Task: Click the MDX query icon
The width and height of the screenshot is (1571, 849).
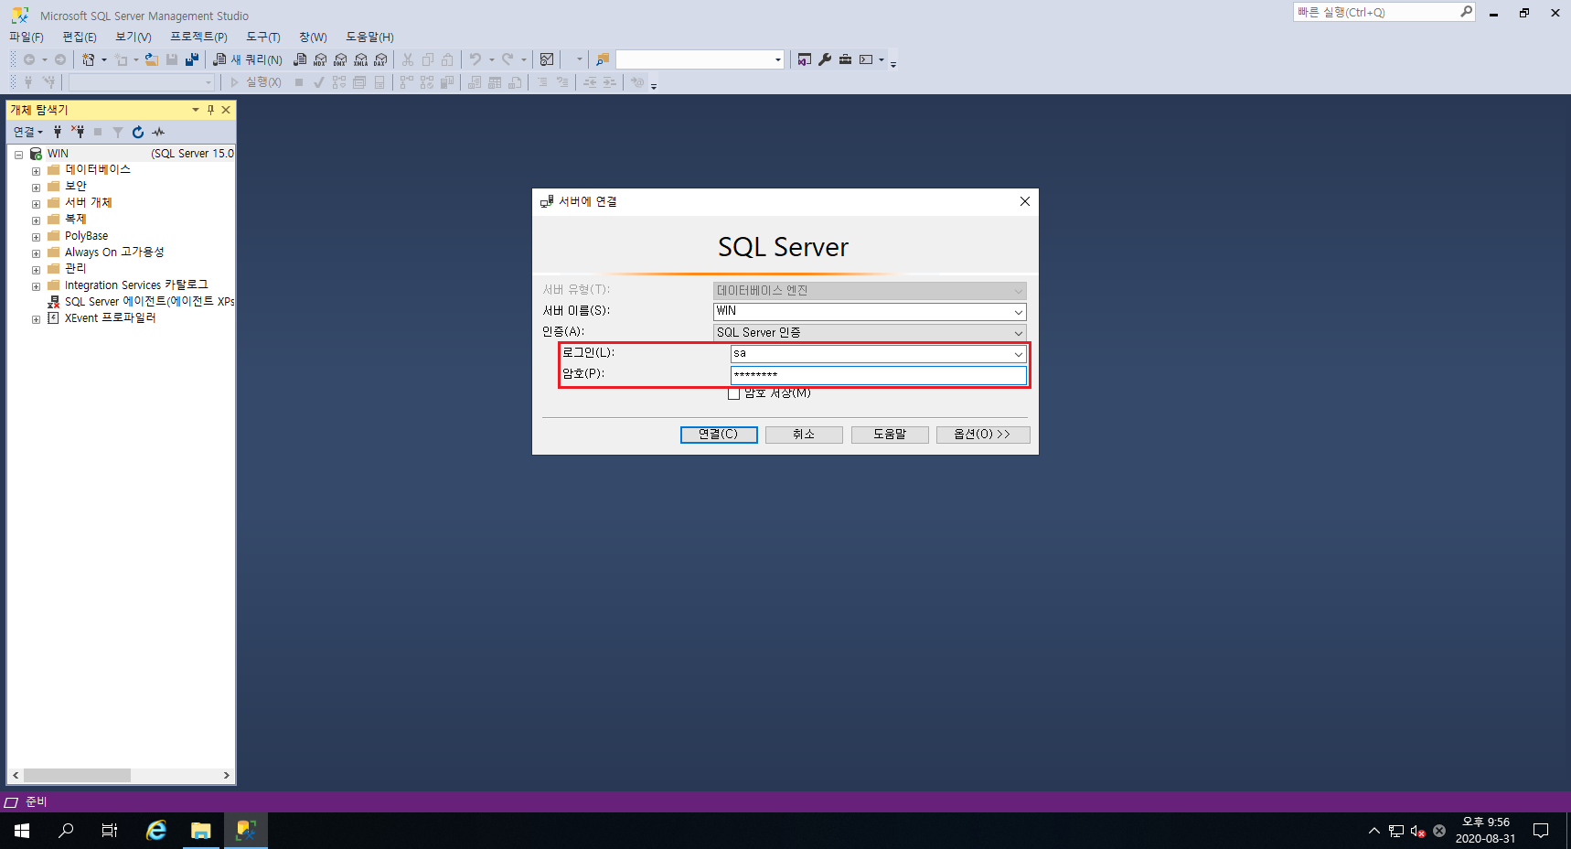Action: click(320, 59)
